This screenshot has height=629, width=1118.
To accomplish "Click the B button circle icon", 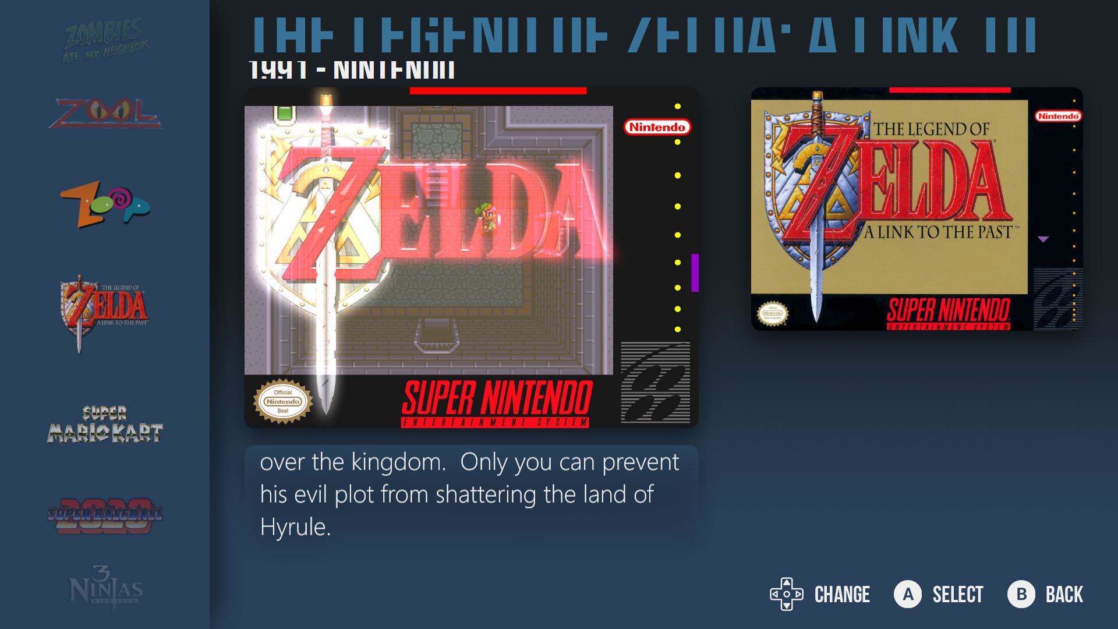I will point(1021,594).
